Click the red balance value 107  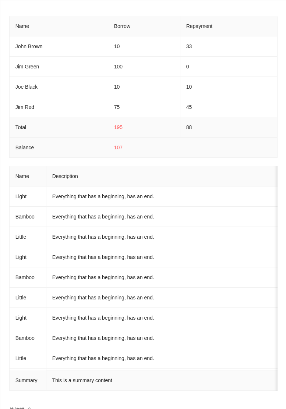coord(118,147)
